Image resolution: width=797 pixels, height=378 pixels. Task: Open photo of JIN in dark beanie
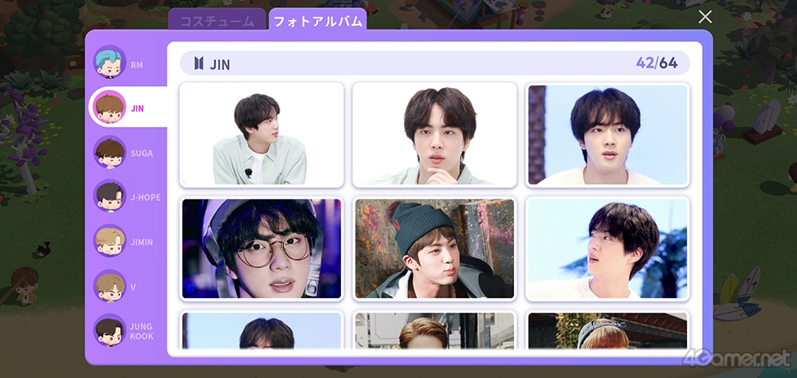[x=434, y=249]
